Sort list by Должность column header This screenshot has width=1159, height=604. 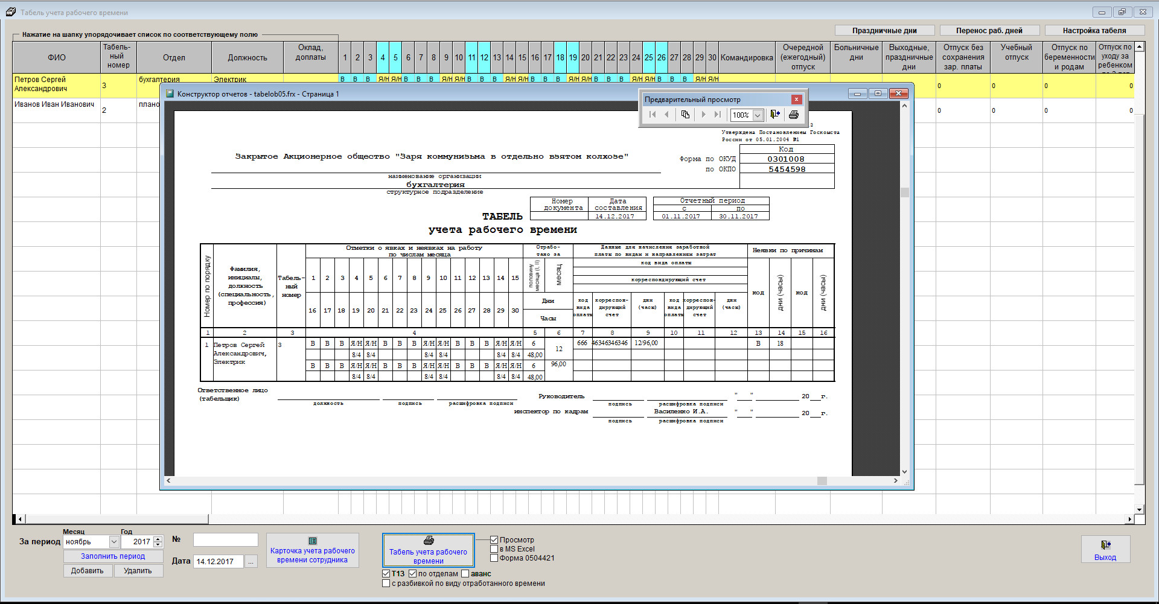(247, 57)
